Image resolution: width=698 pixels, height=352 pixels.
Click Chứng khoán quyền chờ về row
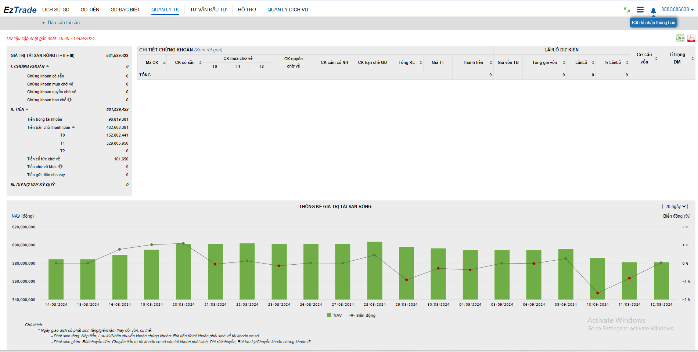[70, 92]
